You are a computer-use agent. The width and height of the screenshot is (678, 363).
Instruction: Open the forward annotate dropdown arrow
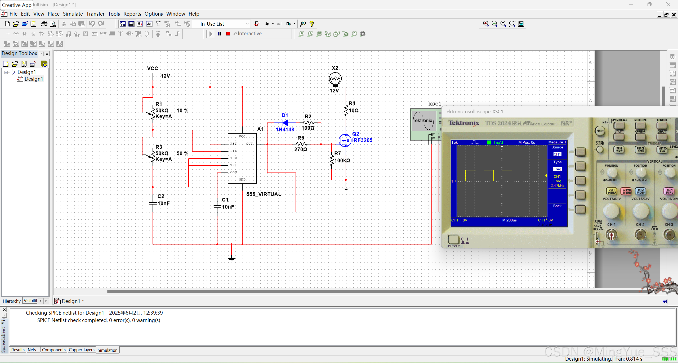point(295,24)
